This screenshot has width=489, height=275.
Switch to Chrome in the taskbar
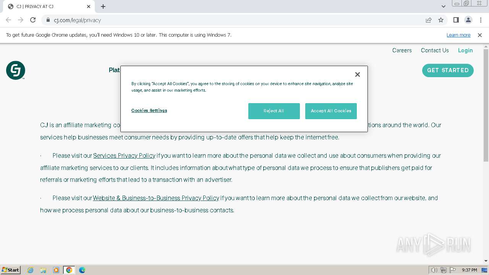(x=69, y=270)
